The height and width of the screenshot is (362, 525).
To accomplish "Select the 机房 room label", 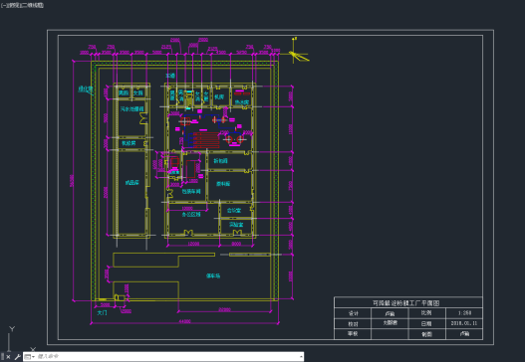I will click(219, 96).
